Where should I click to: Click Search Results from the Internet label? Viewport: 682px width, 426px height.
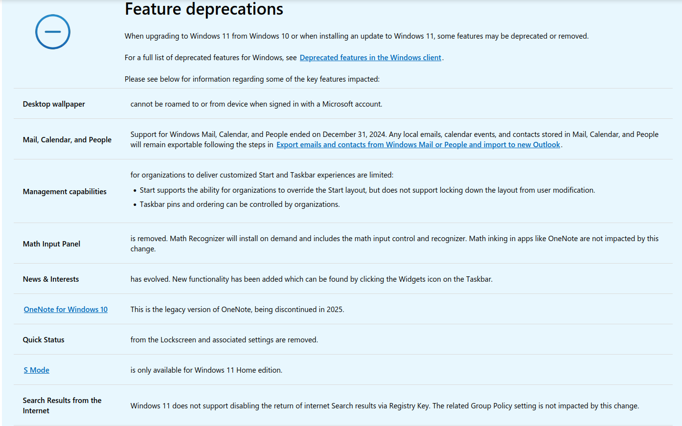pos(62,405)
